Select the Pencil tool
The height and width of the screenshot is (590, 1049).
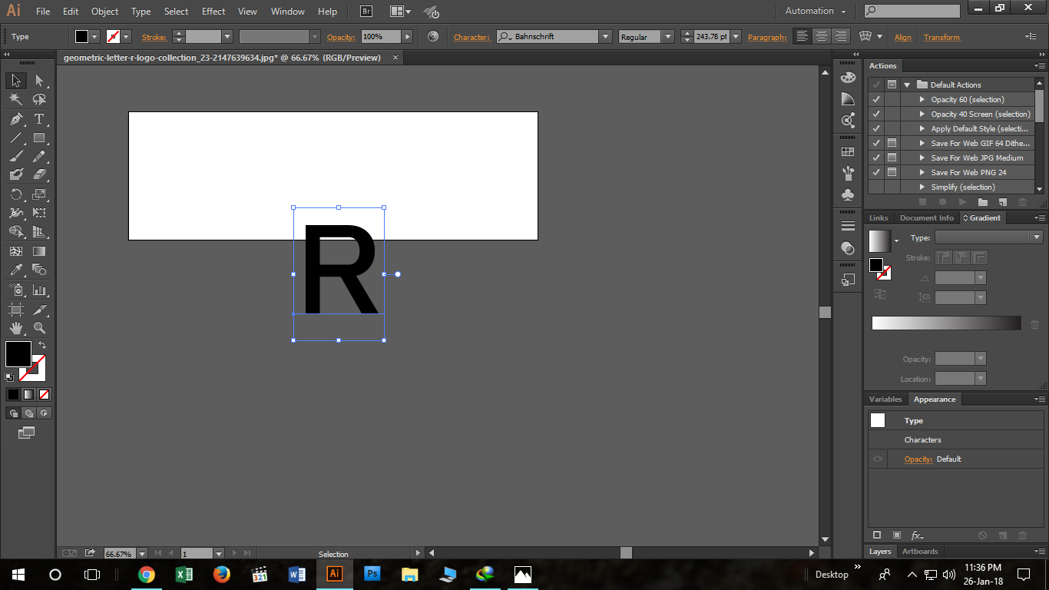pos(39,157)
